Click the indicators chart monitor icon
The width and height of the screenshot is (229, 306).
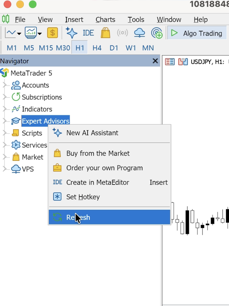click(31, 32)
